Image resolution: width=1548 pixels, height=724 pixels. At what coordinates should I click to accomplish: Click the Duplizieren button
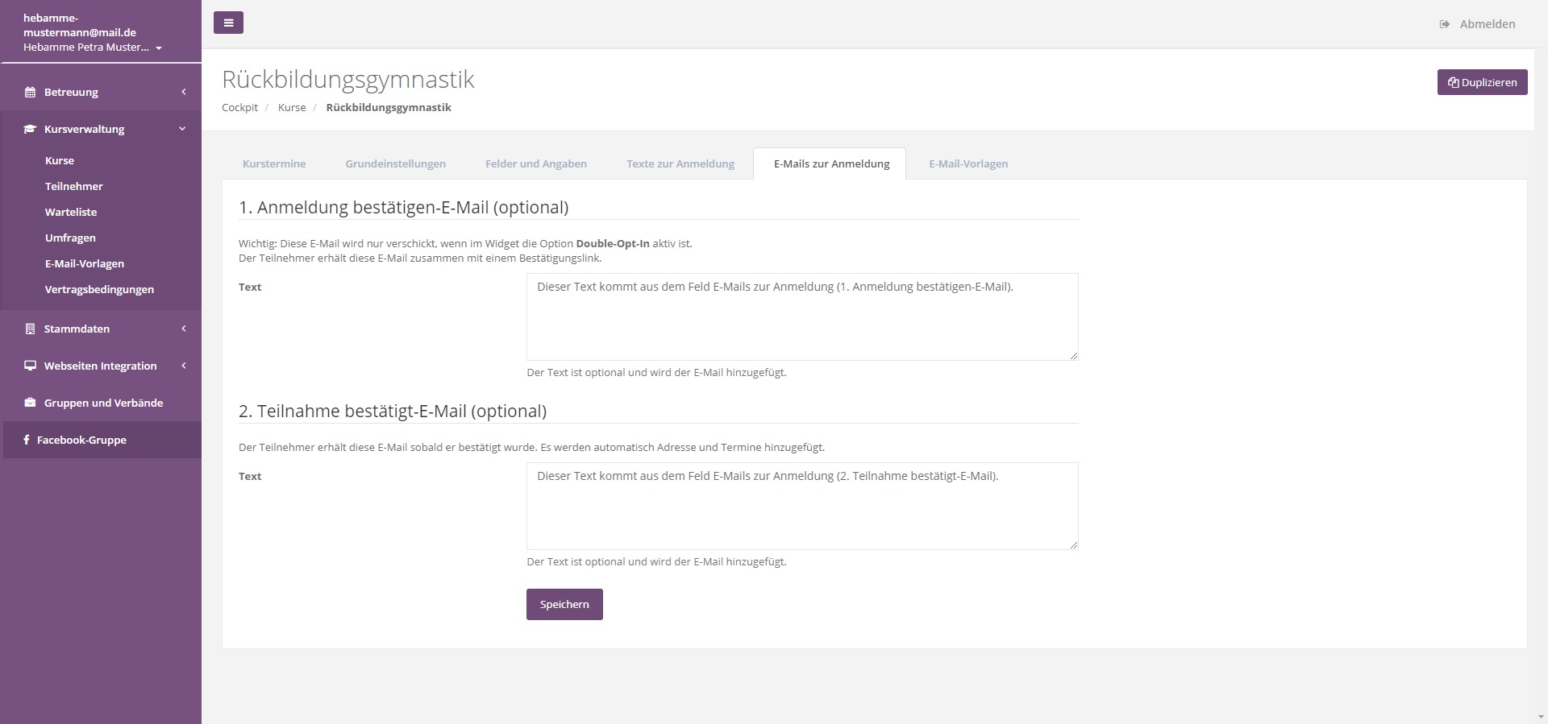pos(1482,82)
